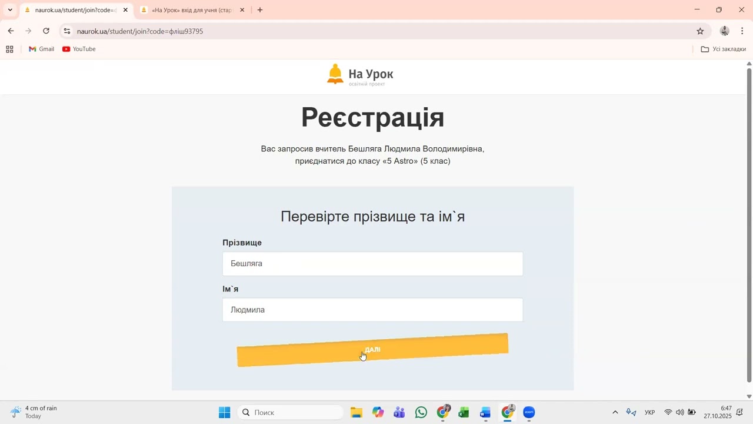
Task: Close the naurok.ua/student/join tab
Action: (x=125, y=10)
